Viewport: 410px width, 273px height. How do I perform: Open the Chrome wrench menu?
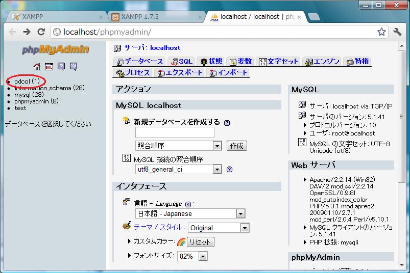397,32
